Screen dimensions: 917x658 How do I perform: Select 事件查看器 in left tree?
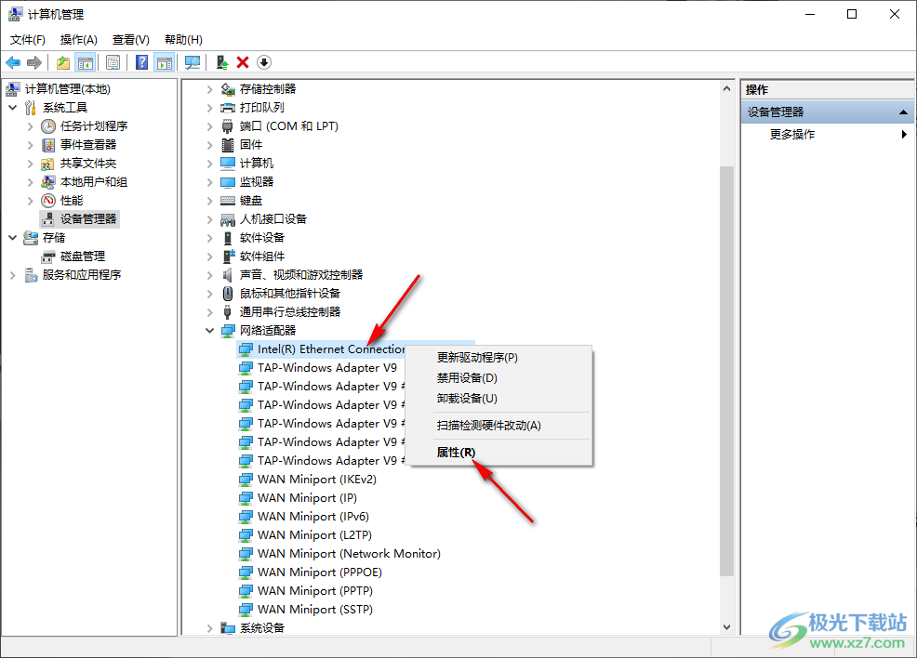(x=88, y=145)
